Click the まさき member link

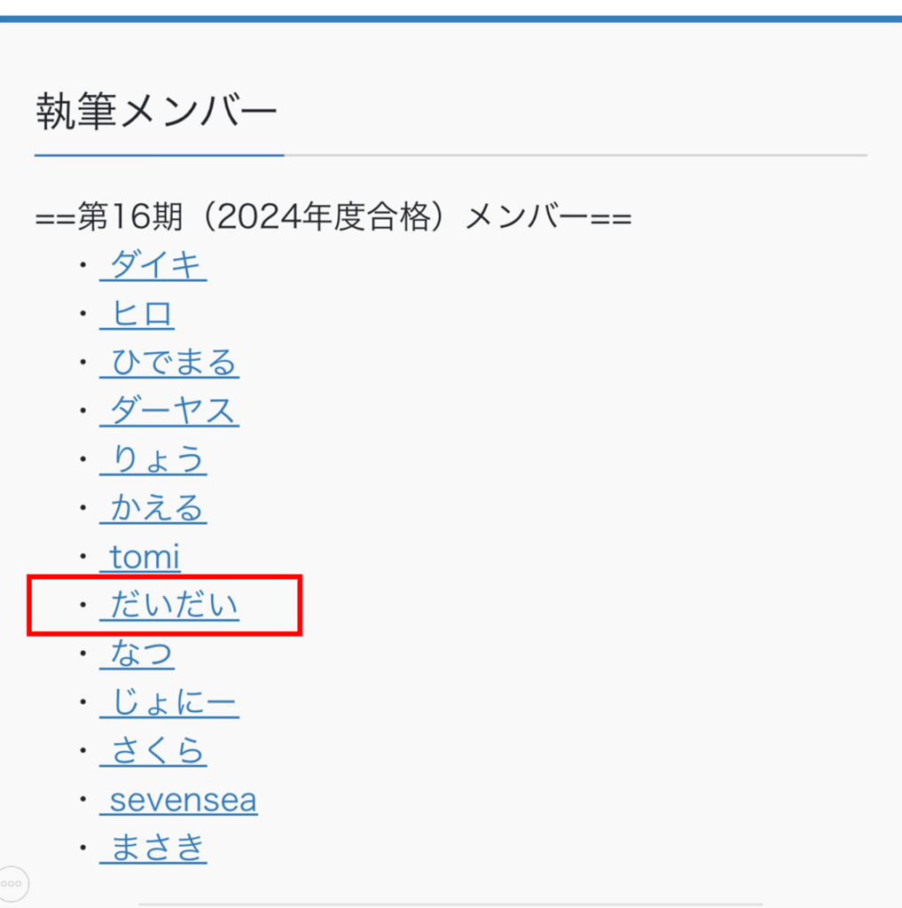[156, 849]
